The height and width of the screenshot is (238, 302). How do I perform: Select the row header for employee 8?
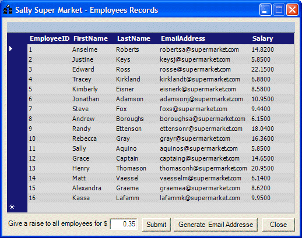(x=17, y=119)
